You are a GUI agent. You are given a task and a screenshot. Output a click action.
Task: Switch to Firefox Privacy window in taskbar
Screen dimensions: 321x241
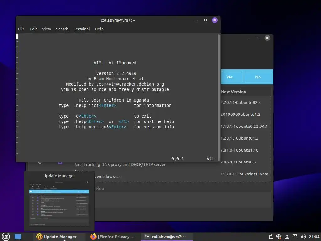[113, 237]
